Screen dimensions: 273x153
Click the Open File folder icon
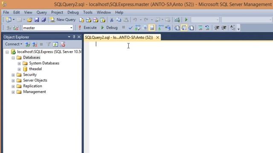click(x=29, y=20)
